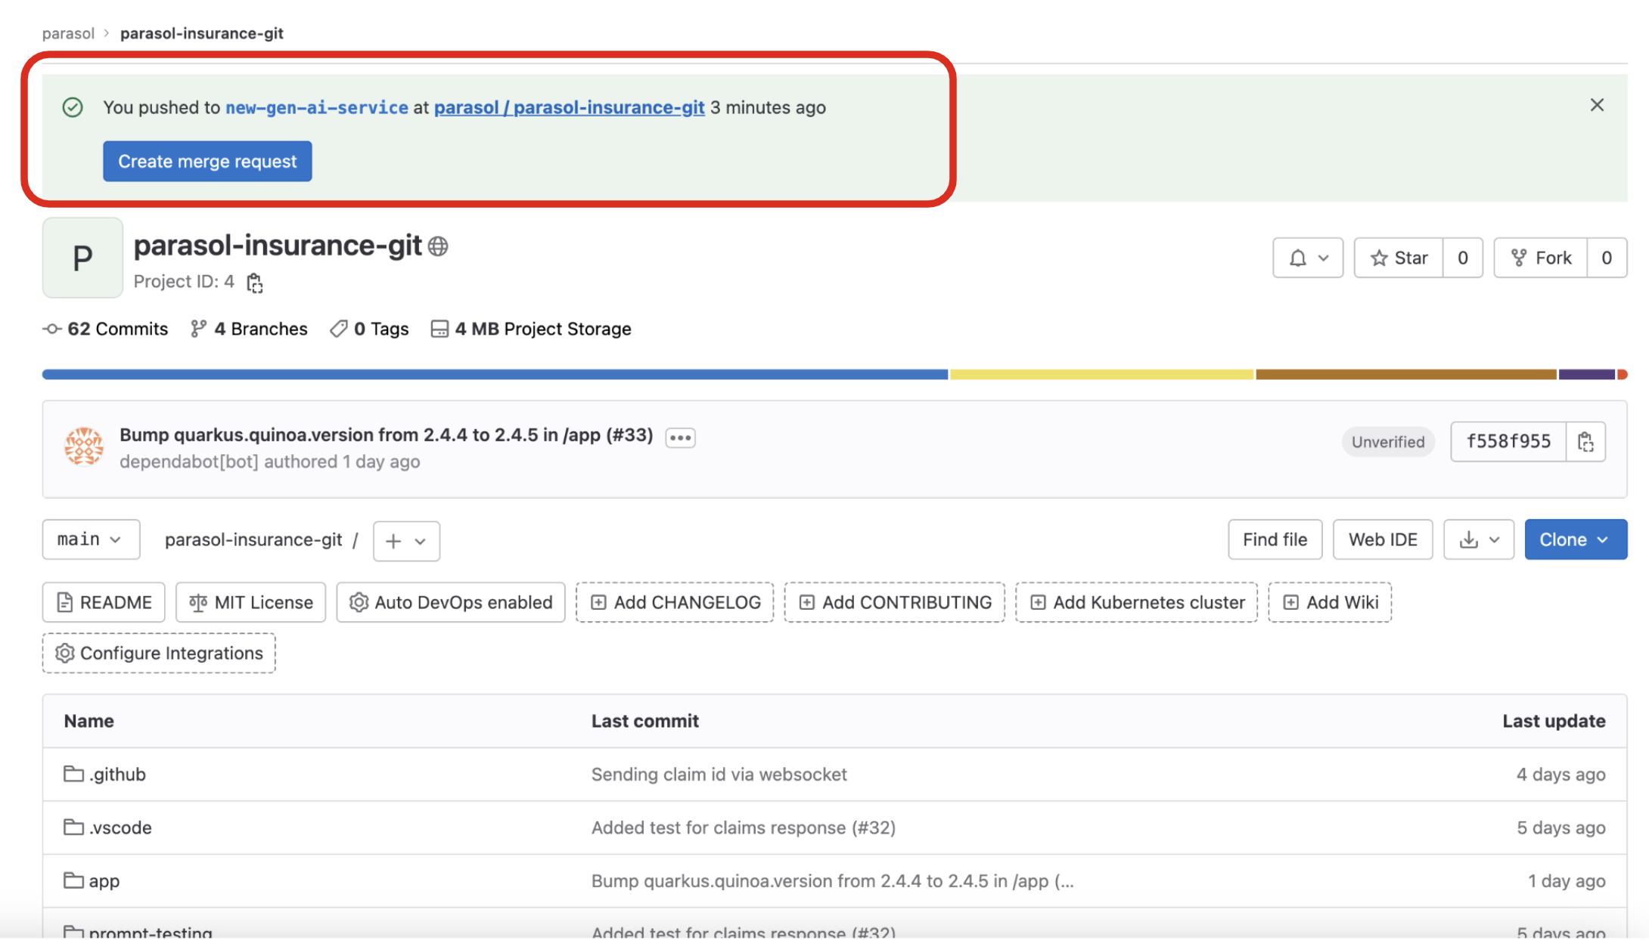Open the download source code dropdown
The height and width of the screenshot is (940, 1649).
pyautogui.click(x=1478, y=540)
